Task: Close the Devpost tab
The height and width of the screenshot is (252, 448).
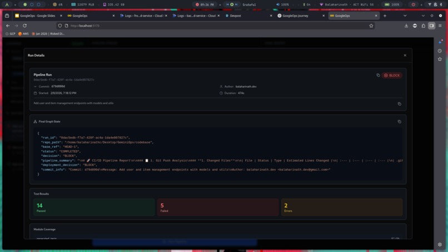Action: coord(271,16)
